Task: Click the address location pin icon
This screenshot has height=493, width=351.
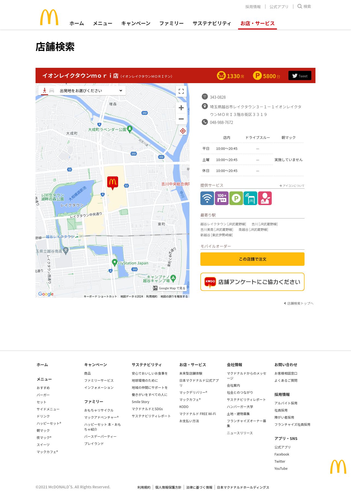Action: [x=205, y=106]
